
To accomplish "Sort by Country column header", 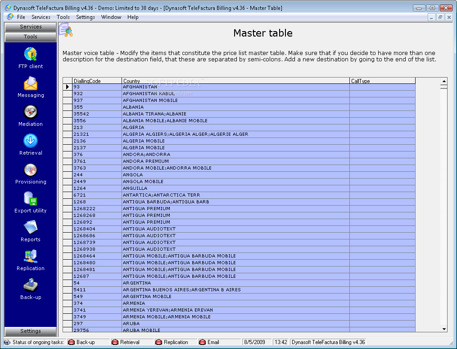I will 235,81.
